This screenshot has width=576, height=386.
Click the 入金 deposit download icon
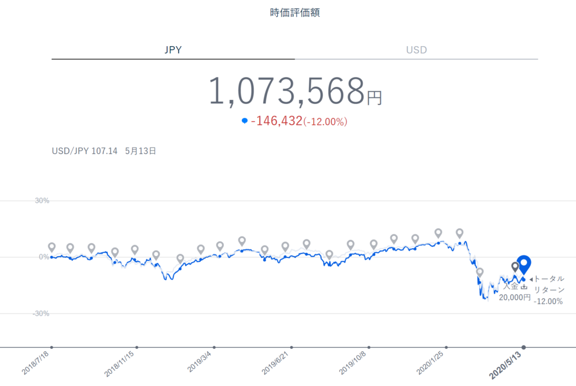point(524,288)
